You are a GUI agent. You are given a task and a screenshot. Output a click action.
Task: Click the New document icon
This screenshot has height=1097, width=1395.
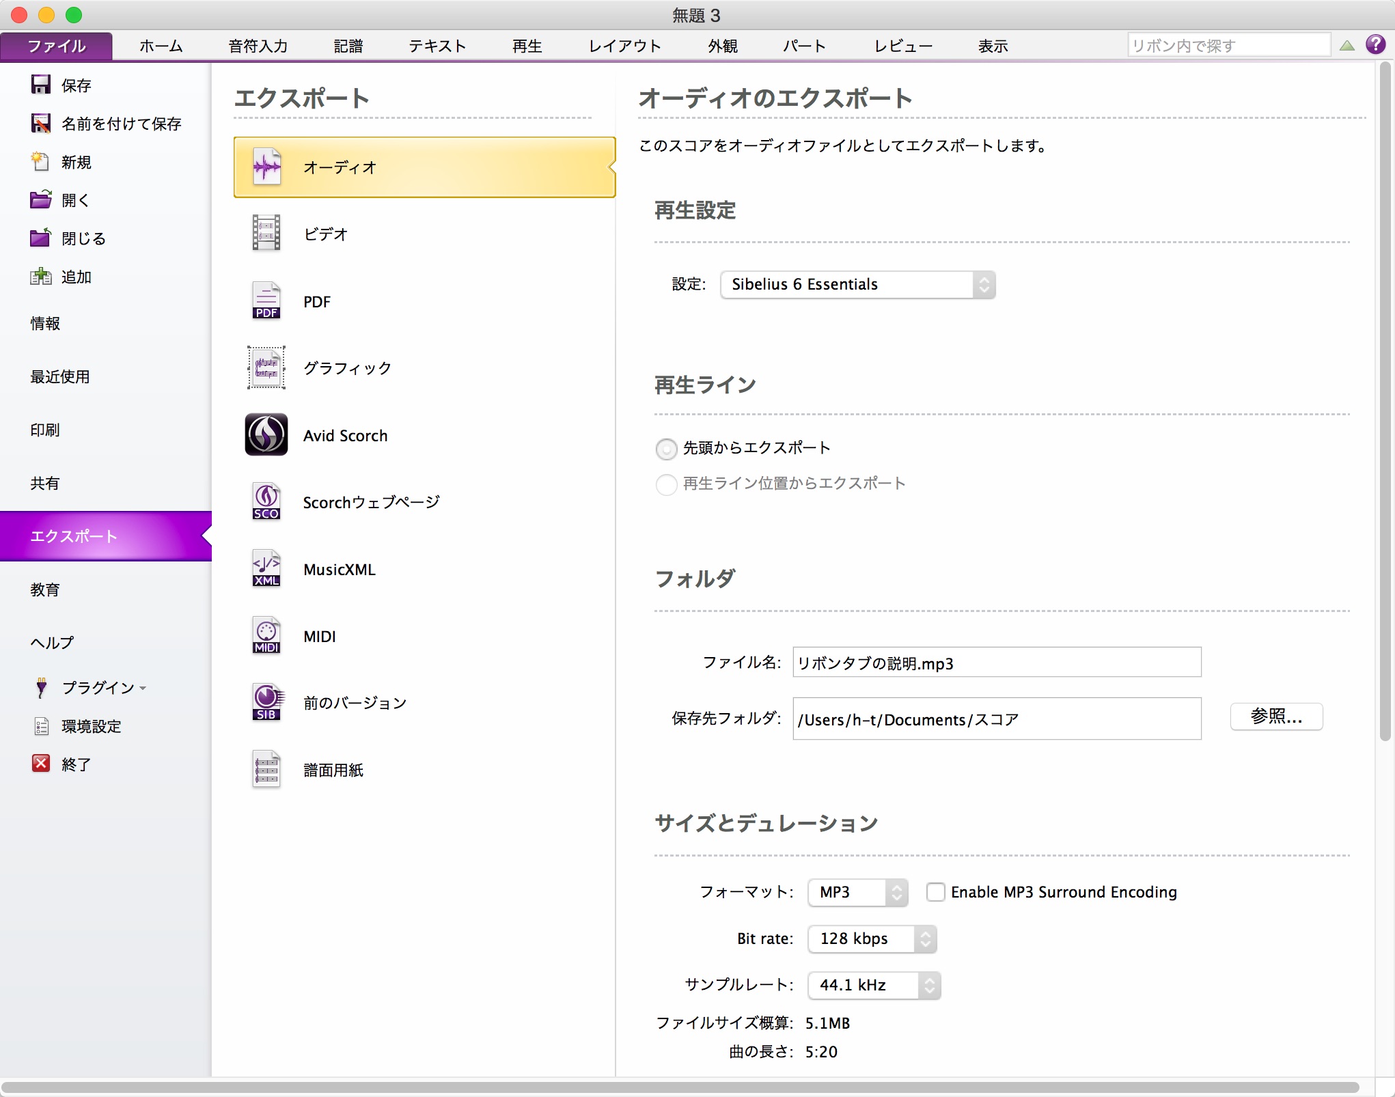[41, 161]
